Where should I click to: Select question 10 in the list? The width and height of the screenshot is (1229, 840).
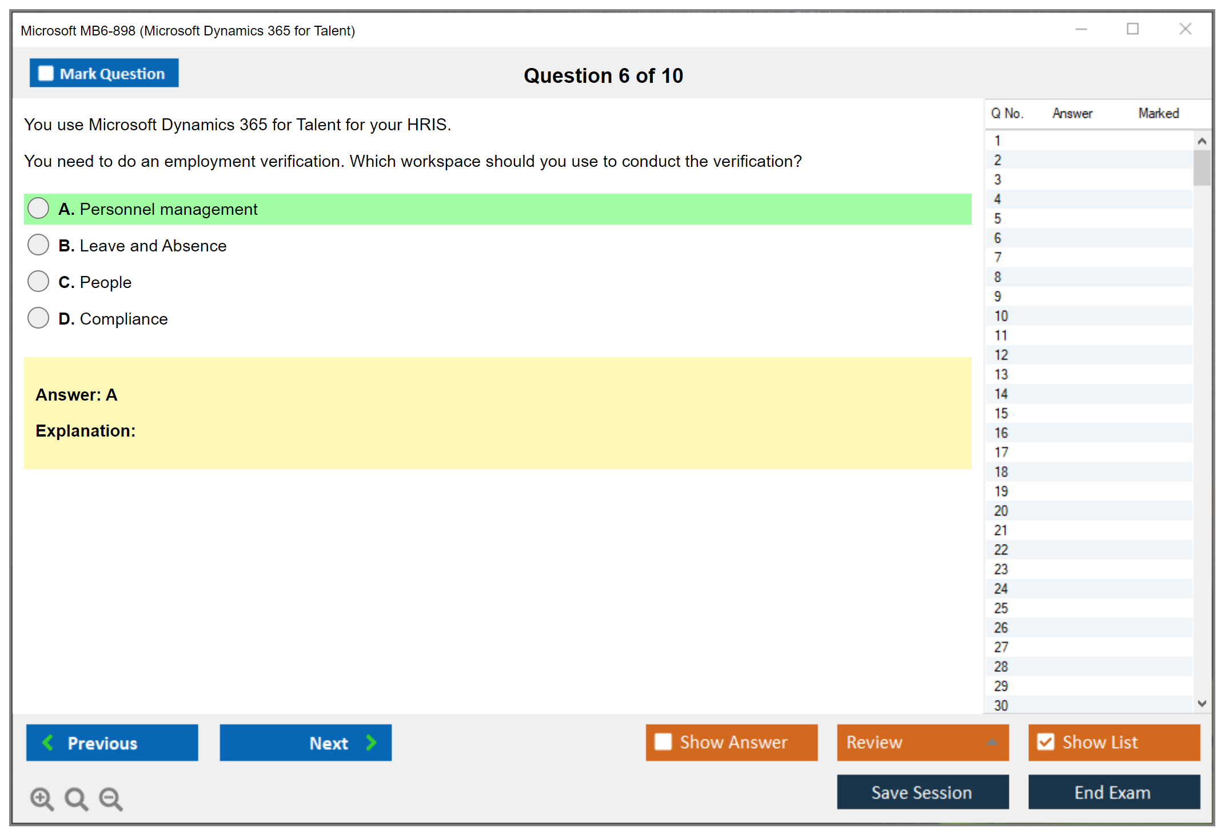click(1001, 316)
